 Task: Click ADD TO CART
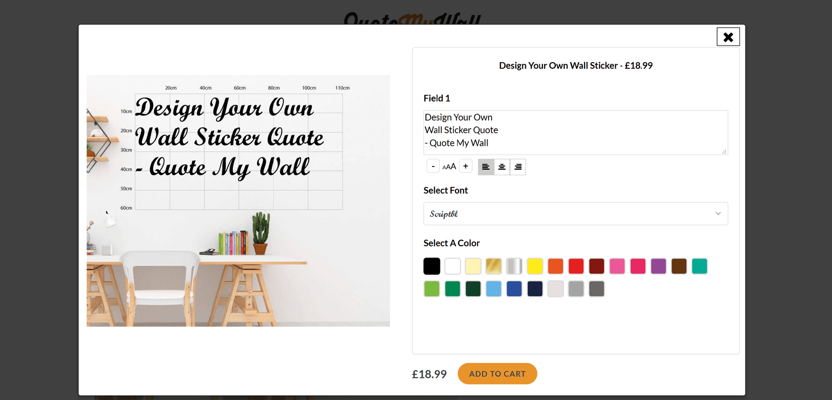click(497, 373)
